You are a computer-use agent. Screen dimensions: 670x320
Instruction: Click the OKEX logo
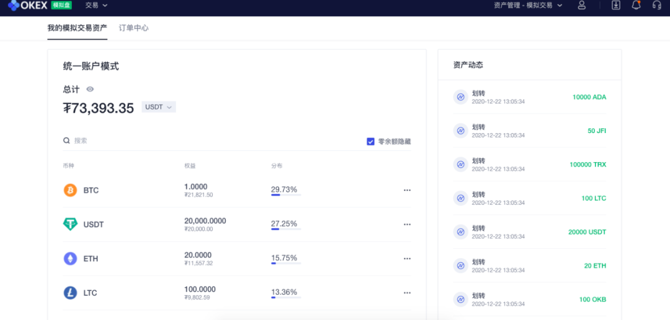click(28, 5)
